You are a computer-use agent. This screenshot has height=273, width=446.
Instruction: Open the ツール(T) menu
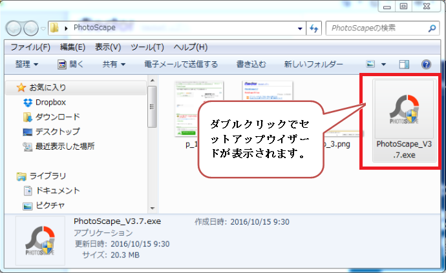(x=147, y=47)
